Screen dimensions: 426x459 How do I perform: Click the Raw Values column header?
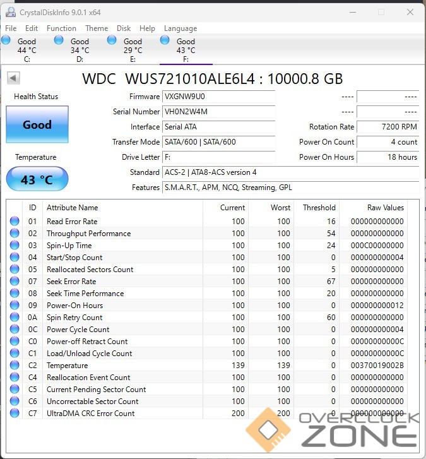(x=374, y=208)
